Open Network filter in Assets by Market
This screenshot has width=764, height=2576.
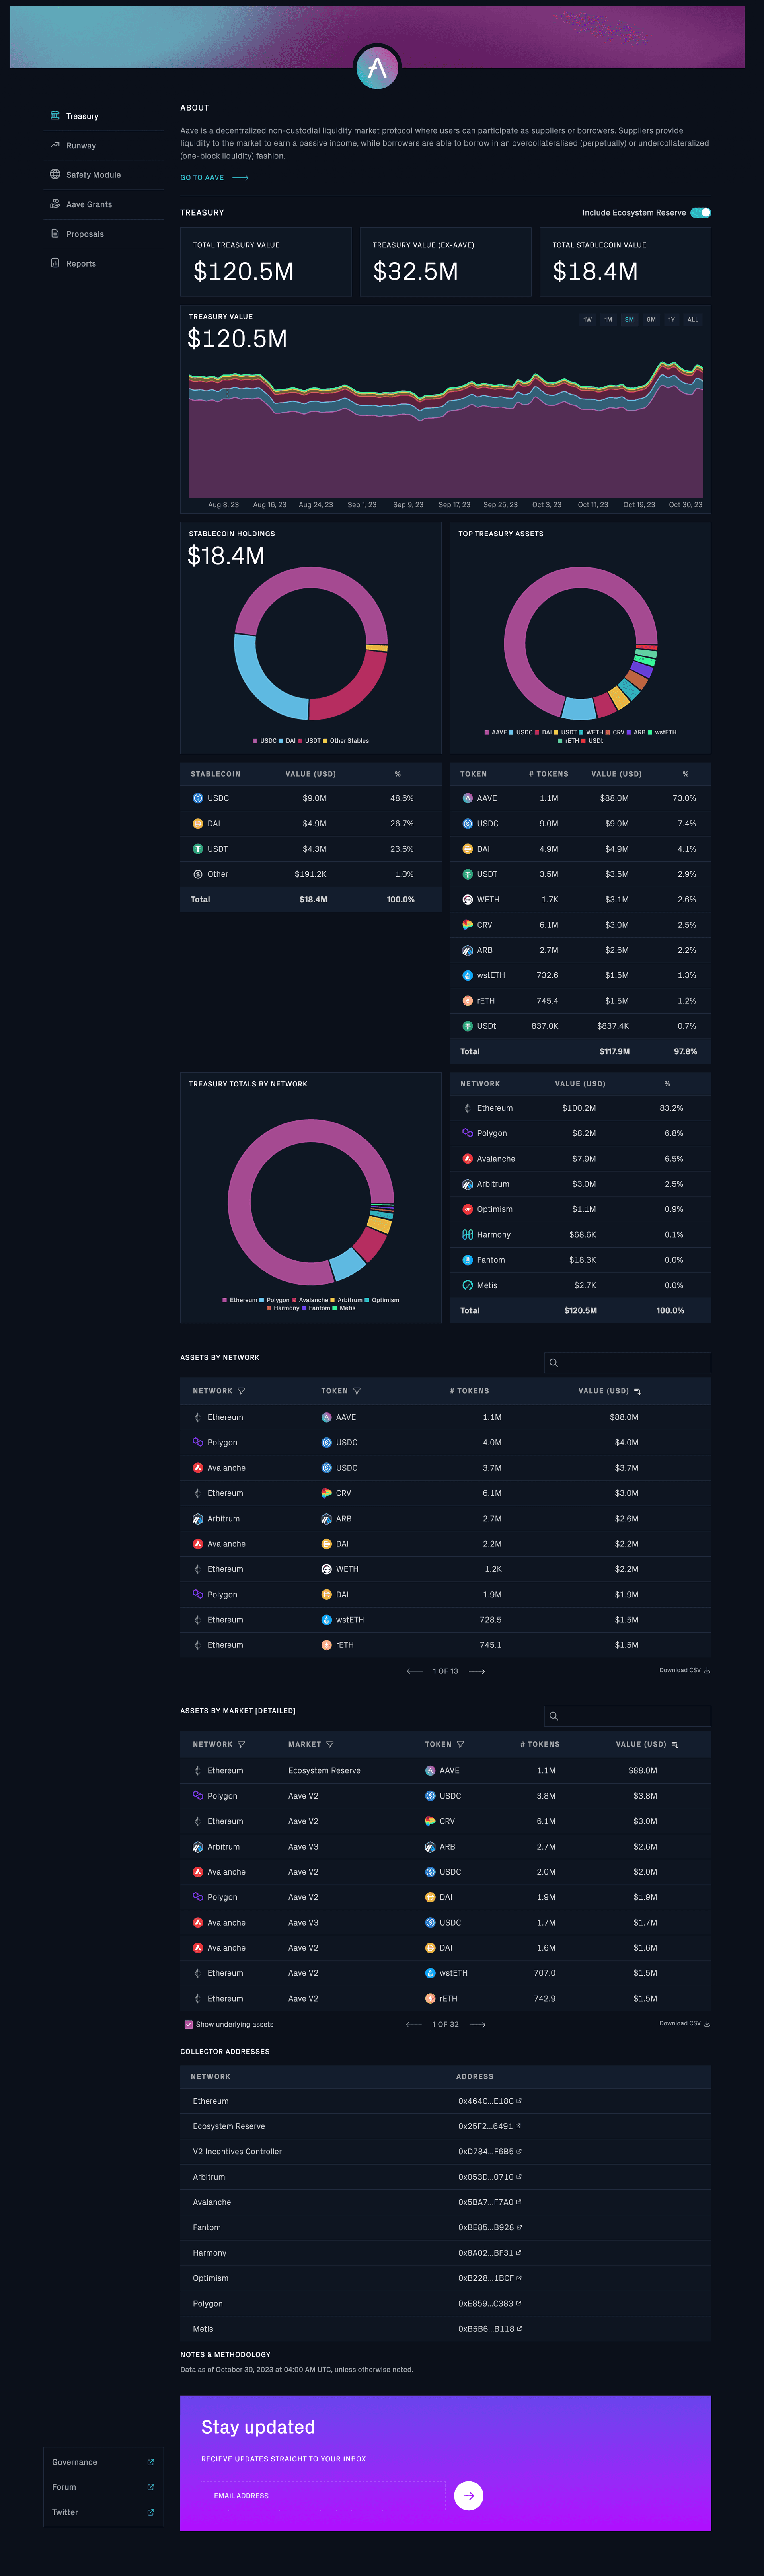(x=241, y=1744)
